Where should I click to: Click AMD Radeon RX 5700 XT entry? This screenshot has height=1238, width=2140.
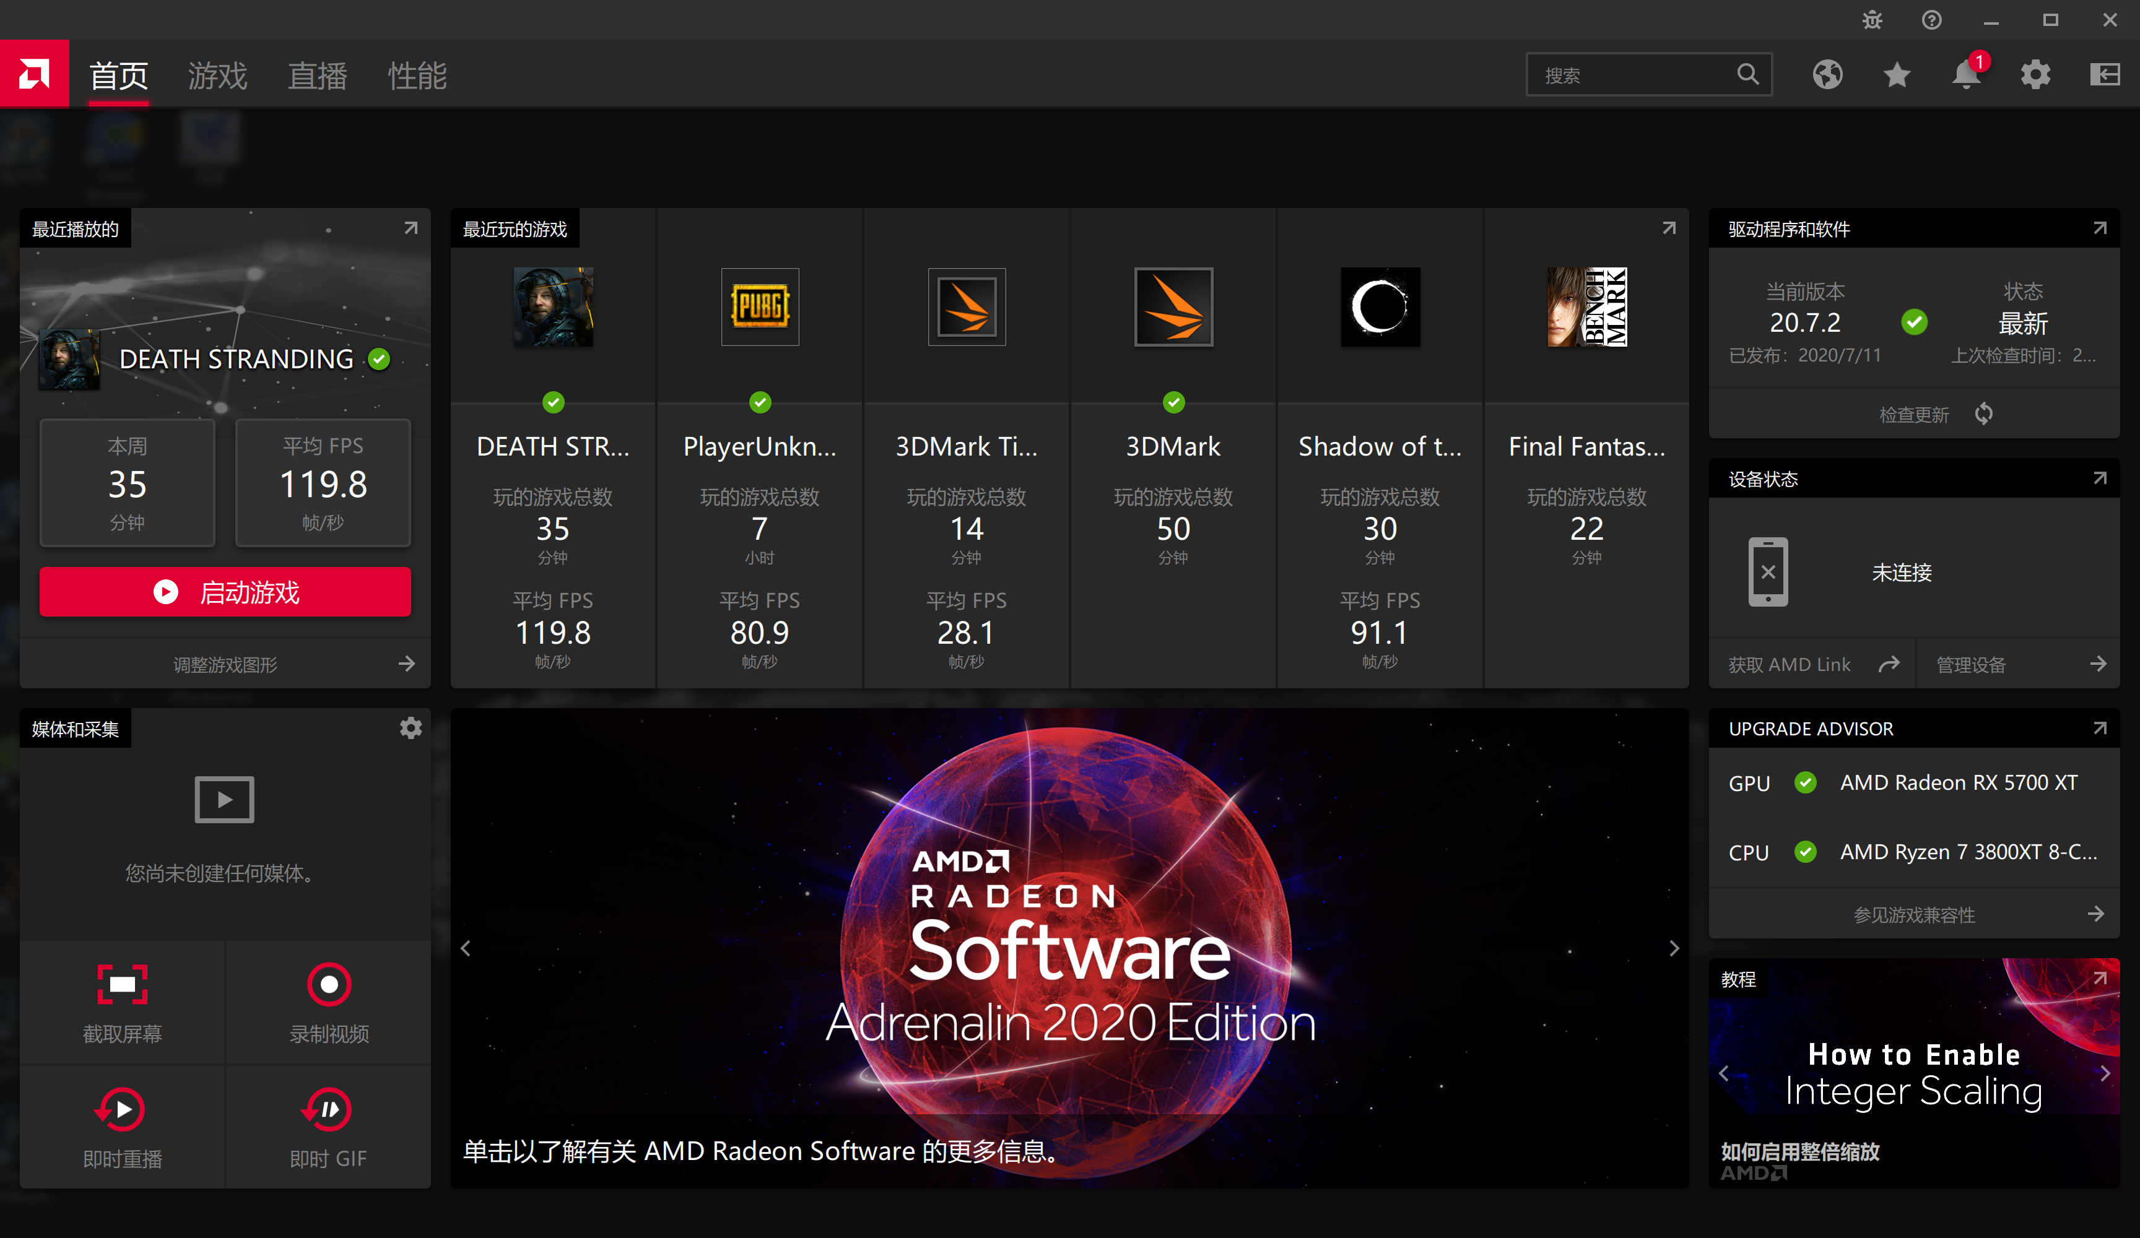click(1959, 782)
